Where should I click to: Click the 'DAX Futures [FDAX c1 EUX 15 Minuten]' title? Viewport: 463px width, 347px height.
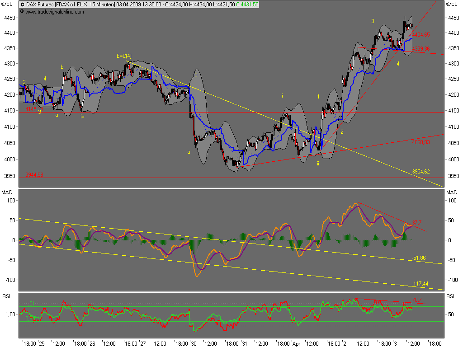point(71,5)
